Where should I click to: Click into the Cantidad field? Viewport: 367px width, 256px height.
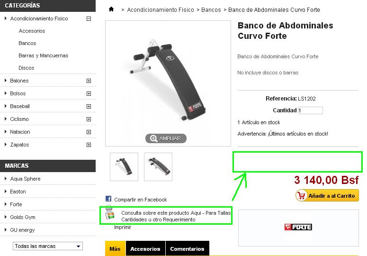tap(310, 110)
